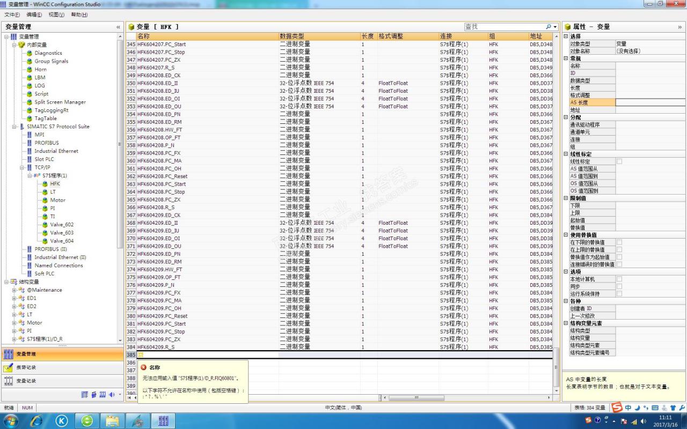
Task: Select the HFK tag group in tree
Action: (x=55, y=183)
